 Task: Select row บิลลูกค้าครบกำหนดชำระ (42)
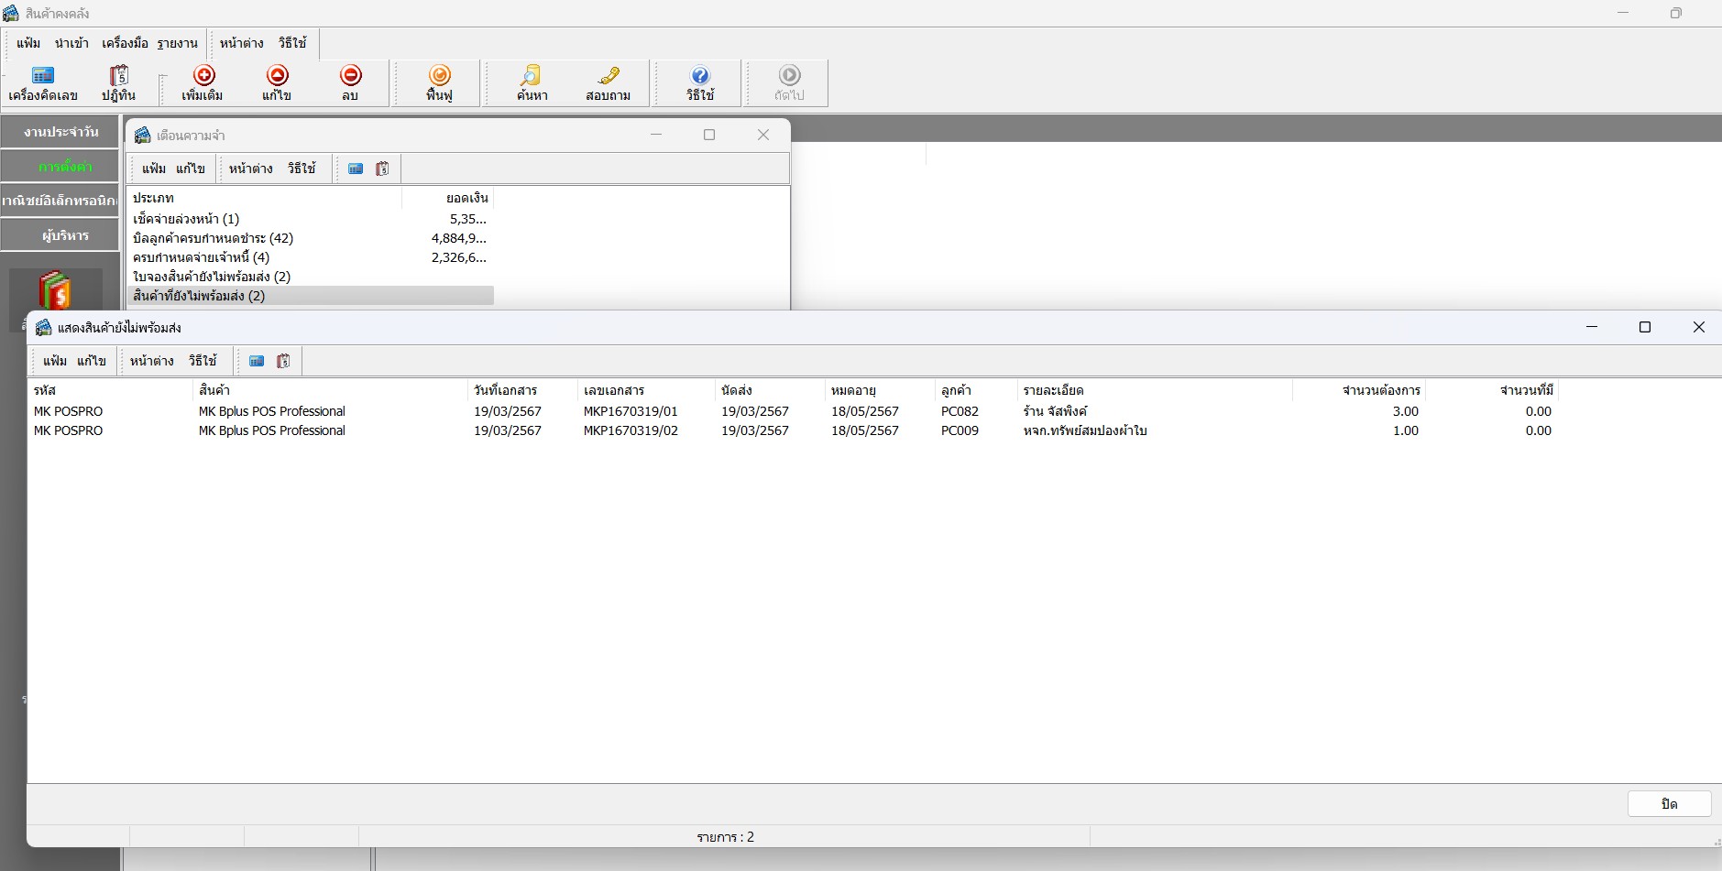coord(310,238)
